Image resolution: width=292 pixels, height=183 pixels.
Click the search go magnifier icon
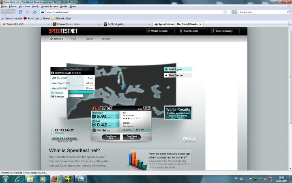point(288,12)
